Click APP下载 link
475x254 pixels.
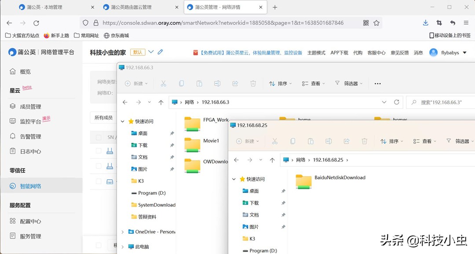pyautogui.click(x=339, y=53)
